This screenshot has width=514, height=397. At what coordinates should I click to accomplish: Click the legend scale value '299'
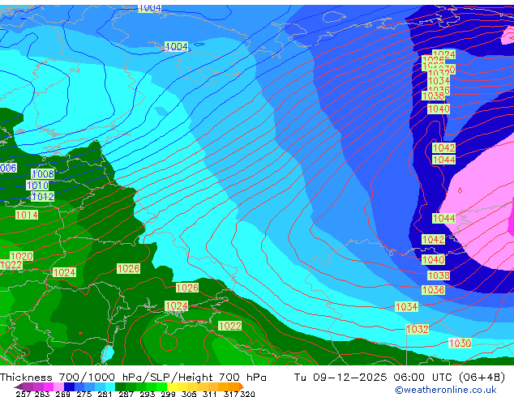168,394
